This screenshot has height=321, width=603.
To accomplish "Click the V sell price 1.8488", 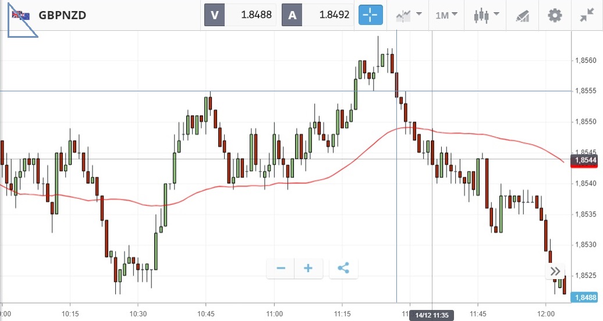I will pos(240,15).
